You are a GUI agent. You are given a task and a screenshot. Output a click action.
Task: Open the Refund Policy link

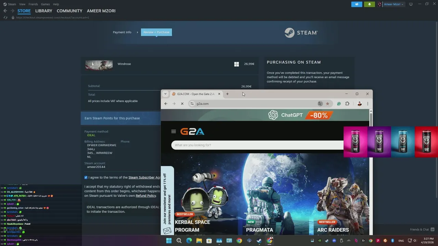146,195
